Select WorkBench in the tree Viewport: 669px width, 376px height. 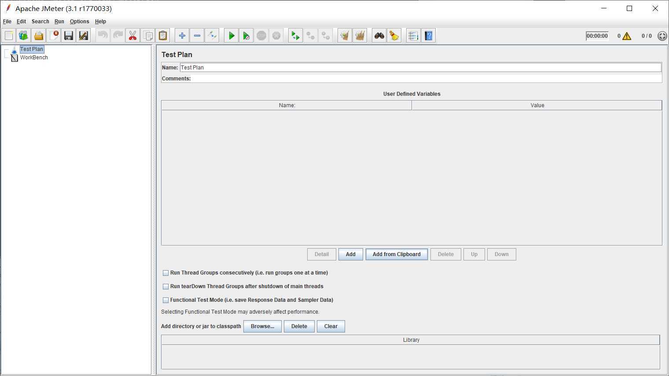pyautogui.click(x=34, y=58)
